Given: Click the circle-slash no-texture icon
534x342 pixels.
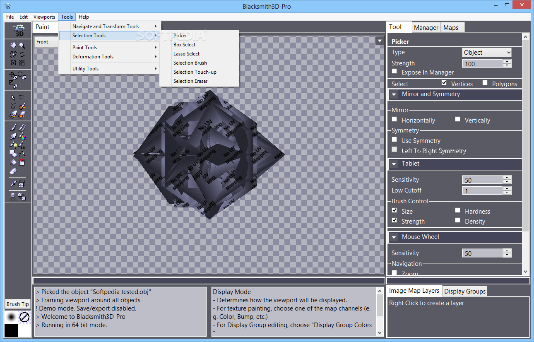Looking at the screenshot, I should [25, 318].
